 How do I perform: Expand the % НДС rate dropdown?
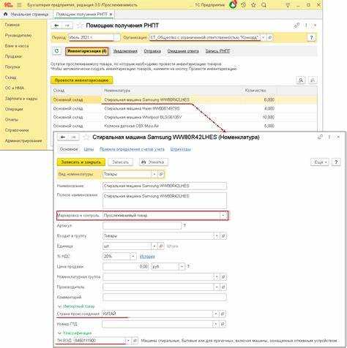[133, 257]
